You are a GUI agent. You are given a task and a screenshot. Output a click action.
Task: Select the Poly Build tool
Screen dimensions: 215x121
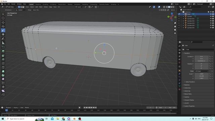tap(3, 71)
